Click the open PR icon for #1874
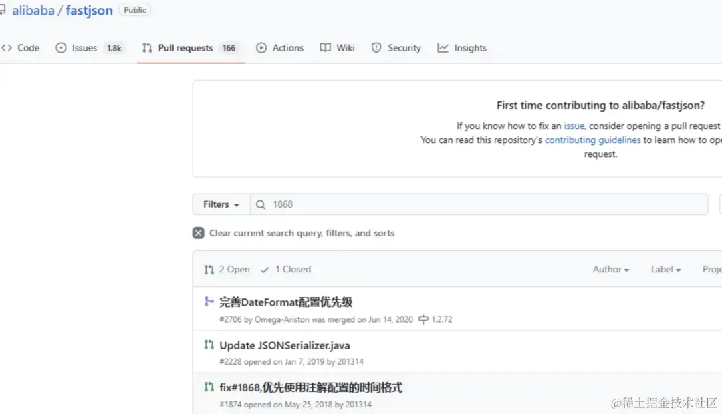Image resolution: width=722 pixels, height=414 pixels. tap(209, 387)
